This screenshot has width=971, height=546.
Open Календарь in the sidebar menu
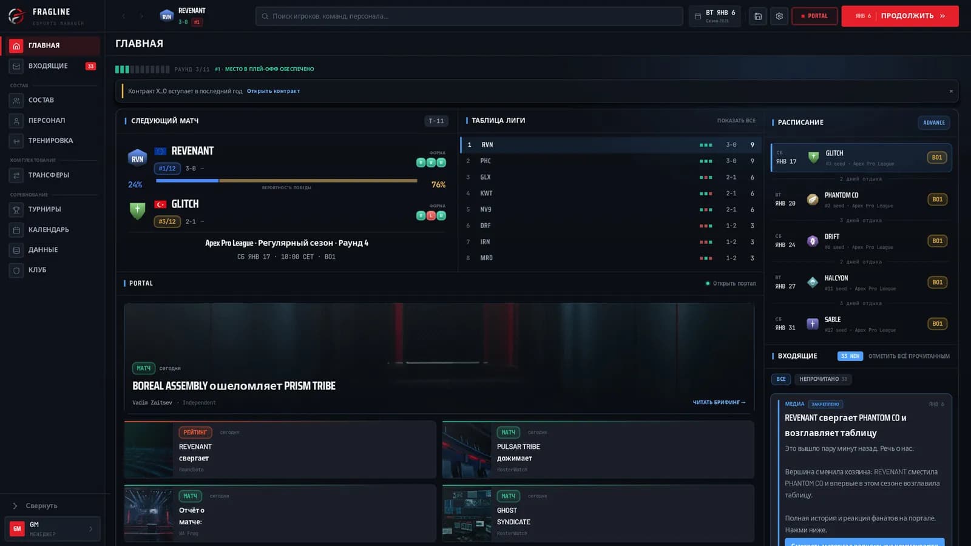(x=53, y=230)
